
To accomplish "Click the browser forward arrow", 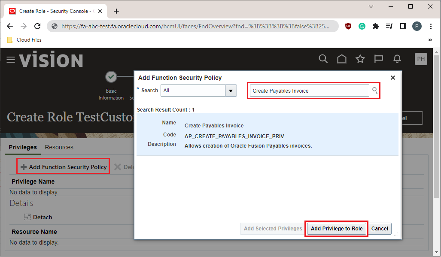I will point(24,26).
